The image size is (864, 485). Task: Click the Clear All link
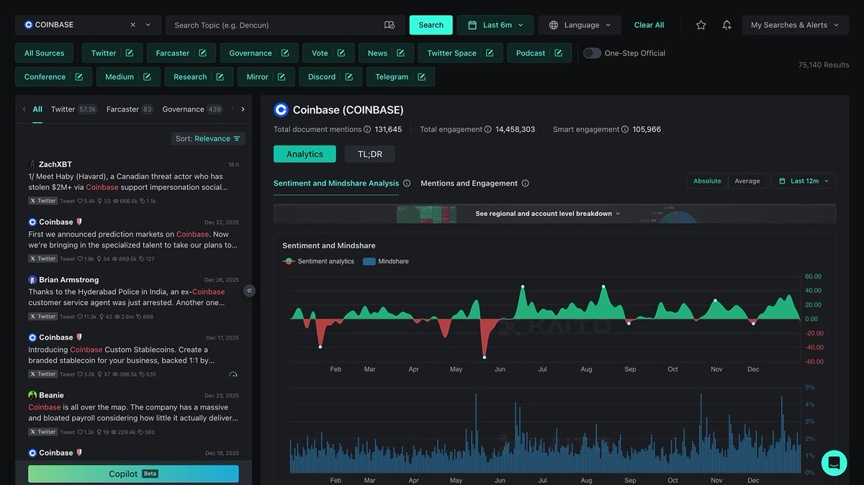tap(649, 24)
